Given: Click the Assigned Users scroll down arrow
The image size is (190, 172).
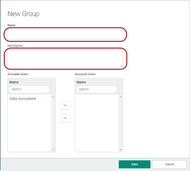Looking at the screenshot, I should click(121, 150).
